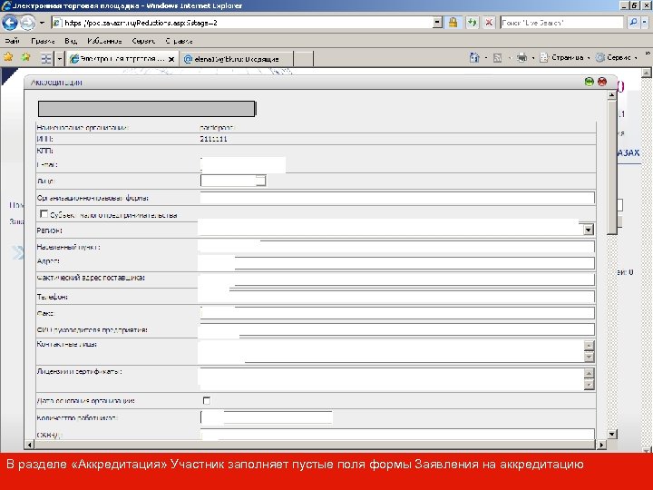Image resolution: width=653 pixels, height=490 pixels.
Task: Click dialog vertical scroll up arrow
Action: click(612, 95)
